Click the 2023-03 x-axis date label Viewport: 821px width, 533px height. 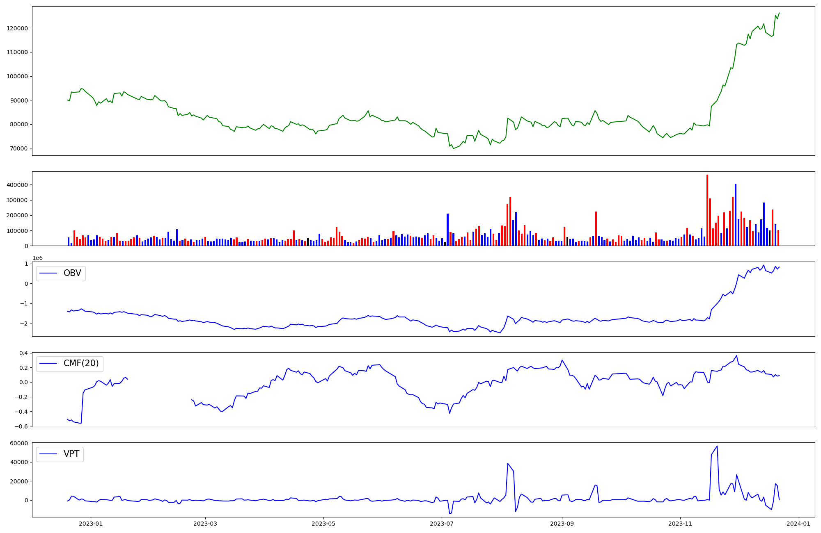pyautogui.click(x=205, y=524)
